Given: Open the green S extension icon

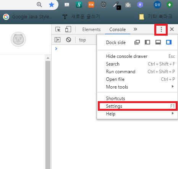Looking at the screenshot, I should [79, 5].
